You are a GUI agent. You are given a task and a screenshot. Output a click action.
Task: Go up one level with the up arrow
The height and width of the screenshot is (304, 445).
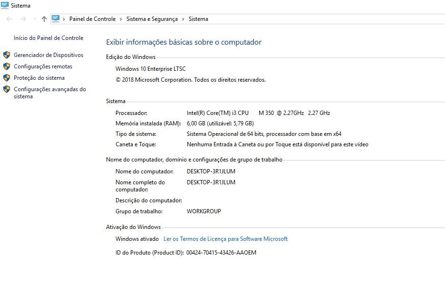tap(44, 19)
